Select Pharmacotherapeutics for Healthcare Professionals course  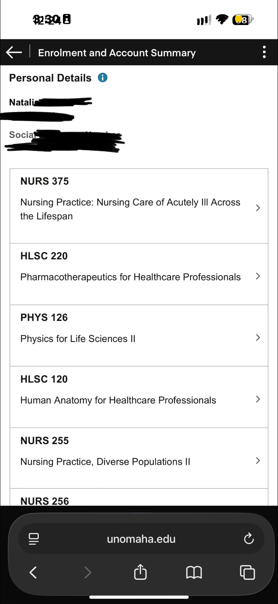pos(130,277)
